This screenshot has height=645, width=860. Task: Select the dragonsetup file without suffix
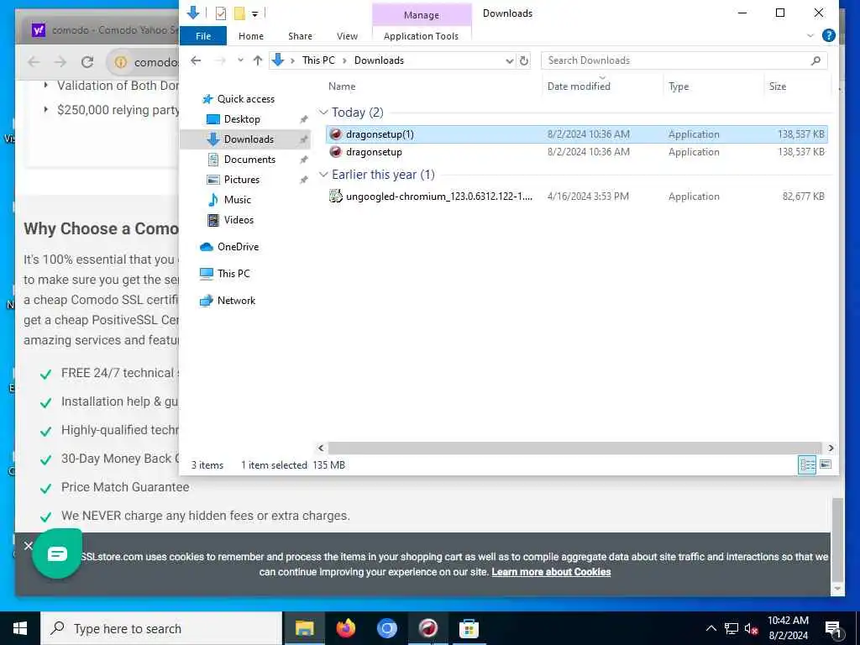tap(576, 152)
